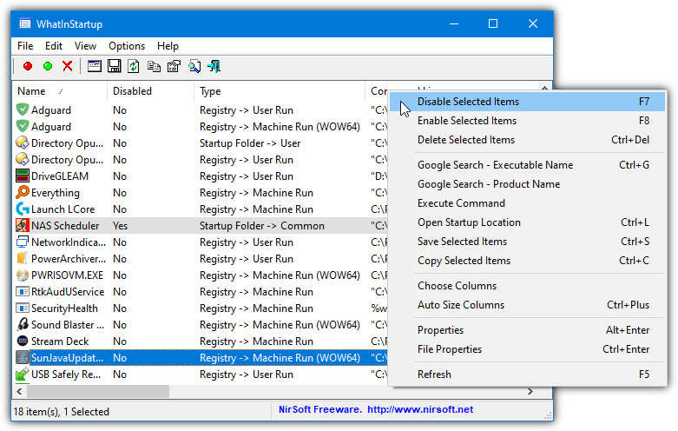Choose Refresh in the context menu
This screenshot has height=431, width=678.
pos(528,374)
